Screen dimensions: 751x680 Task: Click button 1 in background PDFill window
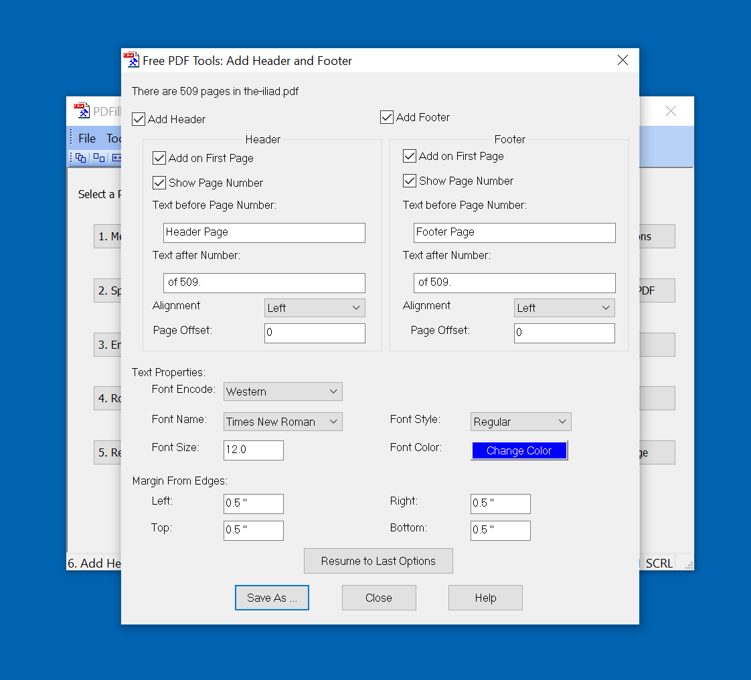pos(108,236)
